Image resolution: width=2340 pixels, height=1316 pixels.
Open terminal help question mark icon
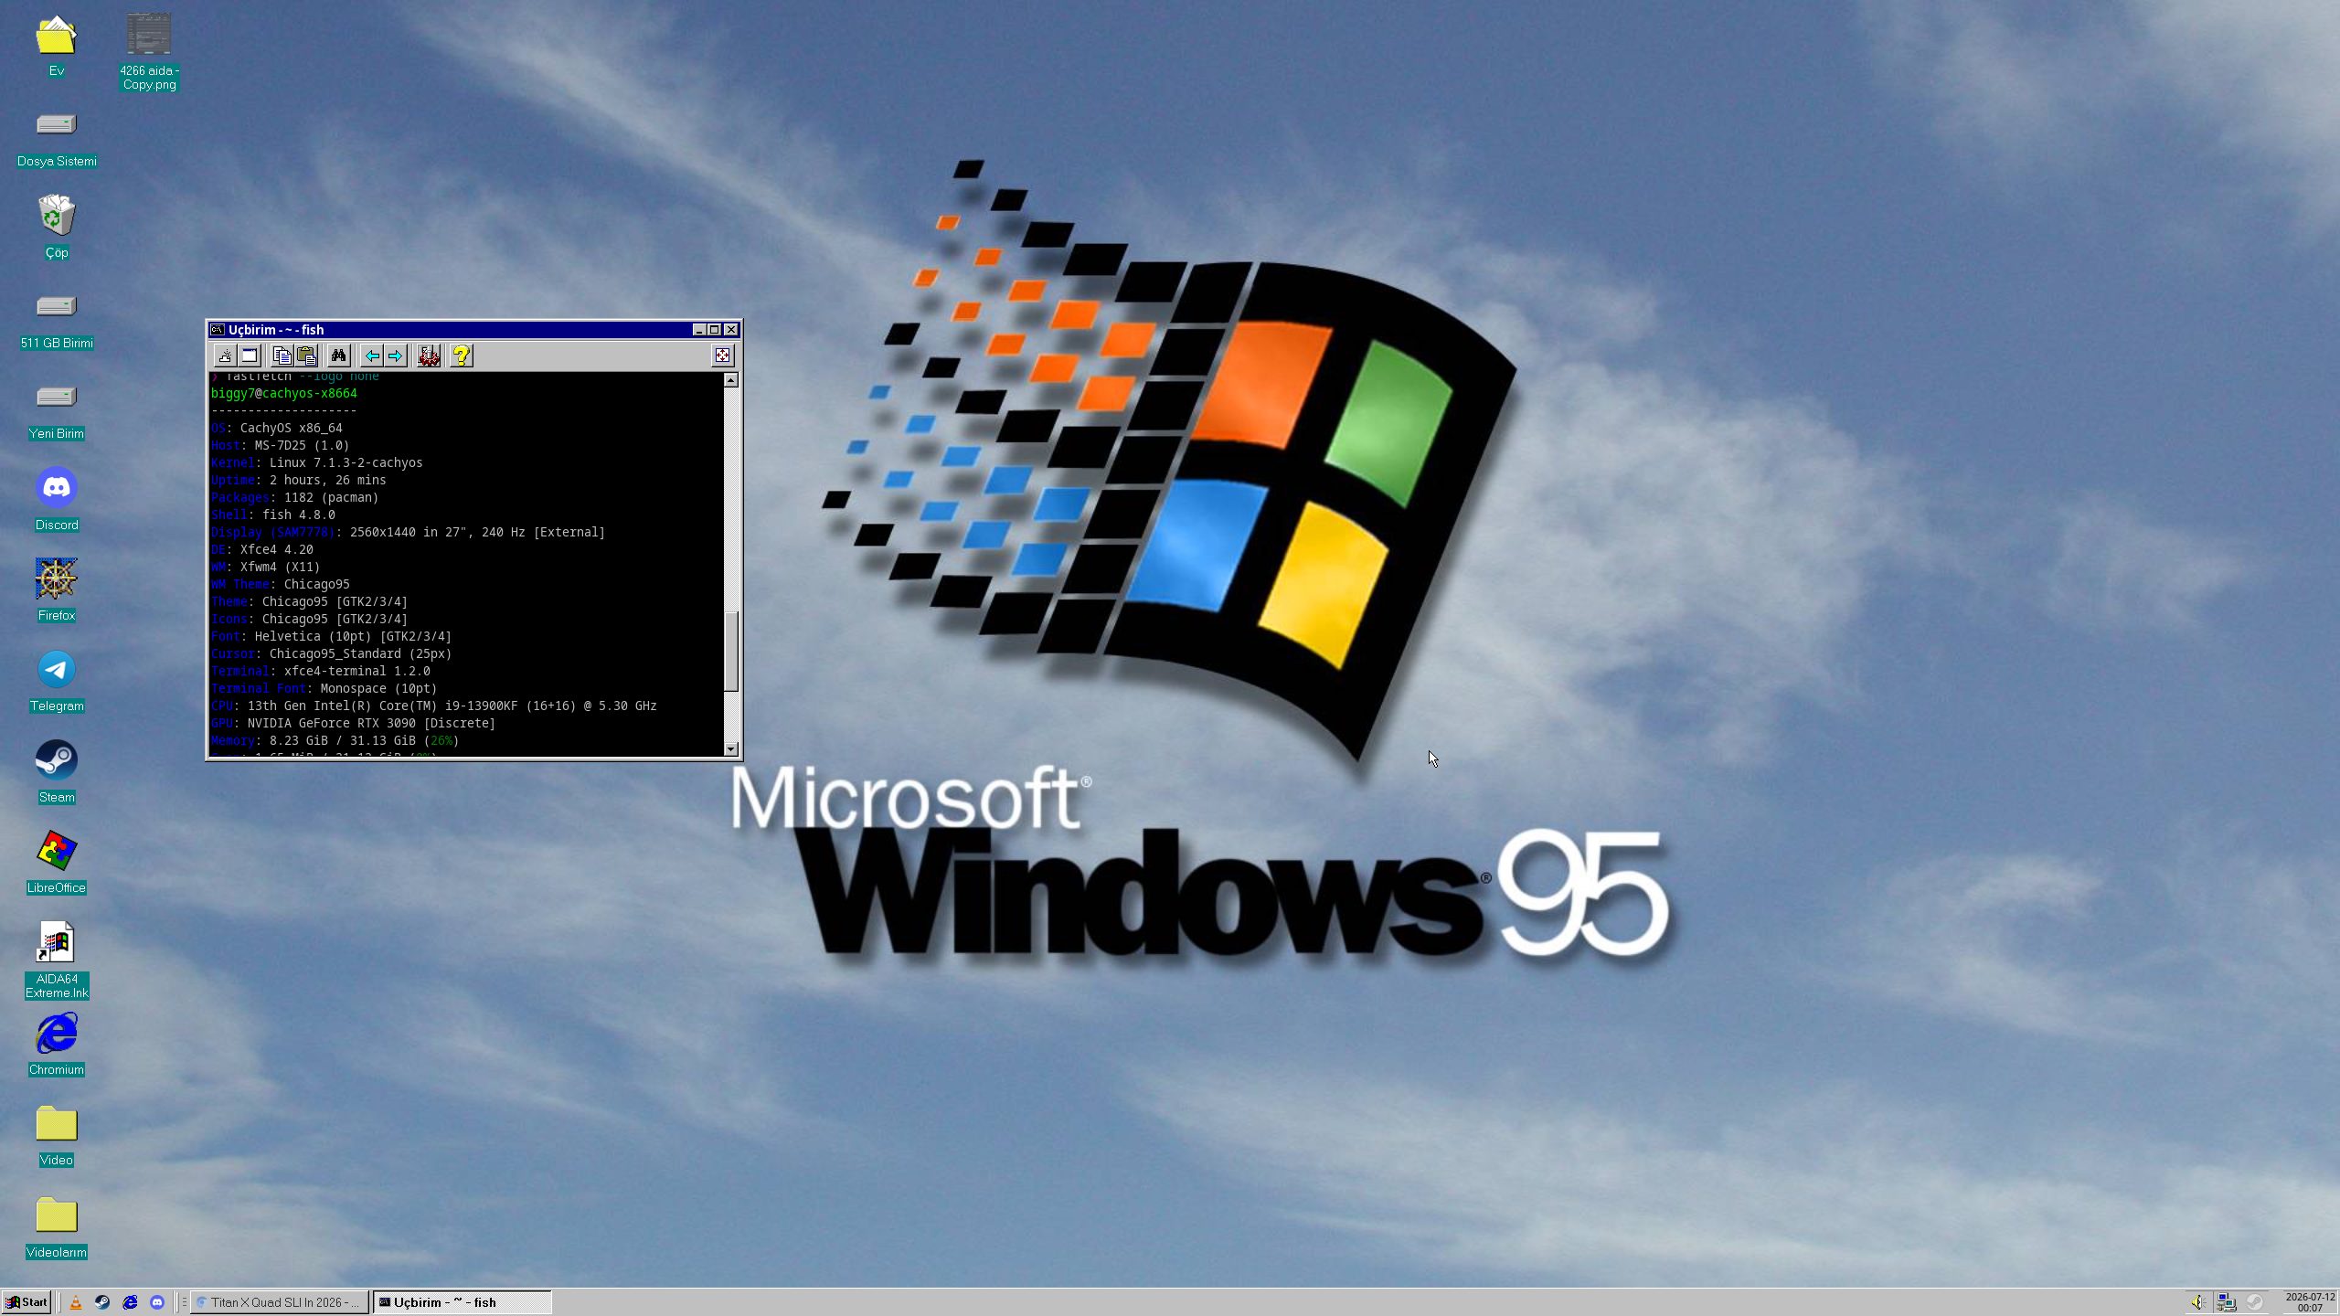point(462,356)
